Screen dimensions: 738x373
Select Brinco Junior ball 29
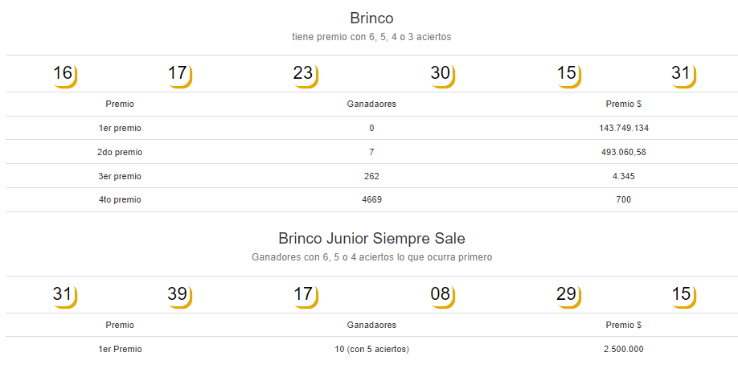click(x=568, y=296)
